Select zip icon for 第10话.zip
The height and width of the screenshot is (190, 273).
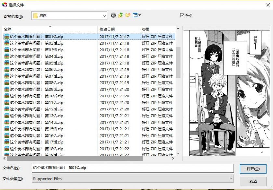coord(7,96)
